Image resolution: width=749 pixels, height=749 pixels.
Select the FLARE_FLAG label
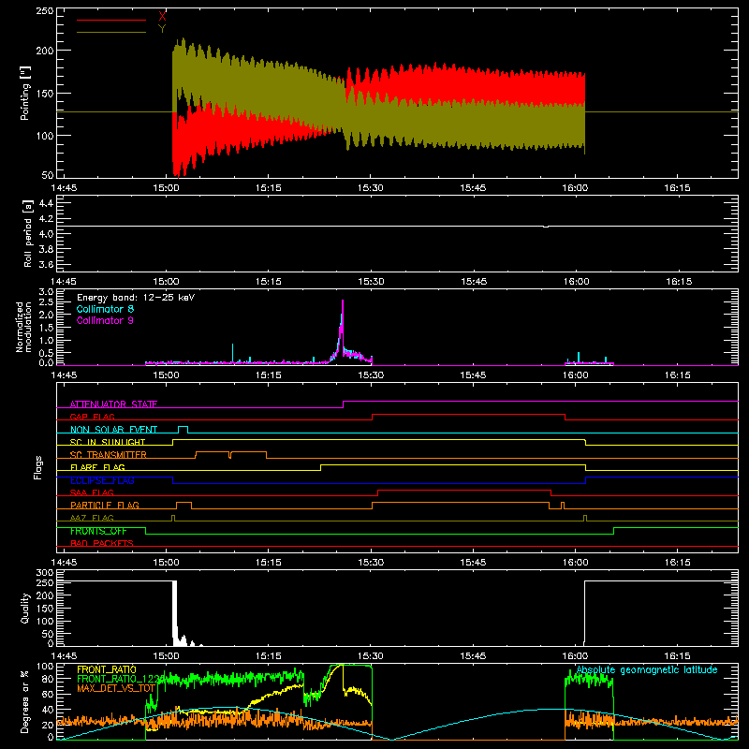tap(97, 467)
